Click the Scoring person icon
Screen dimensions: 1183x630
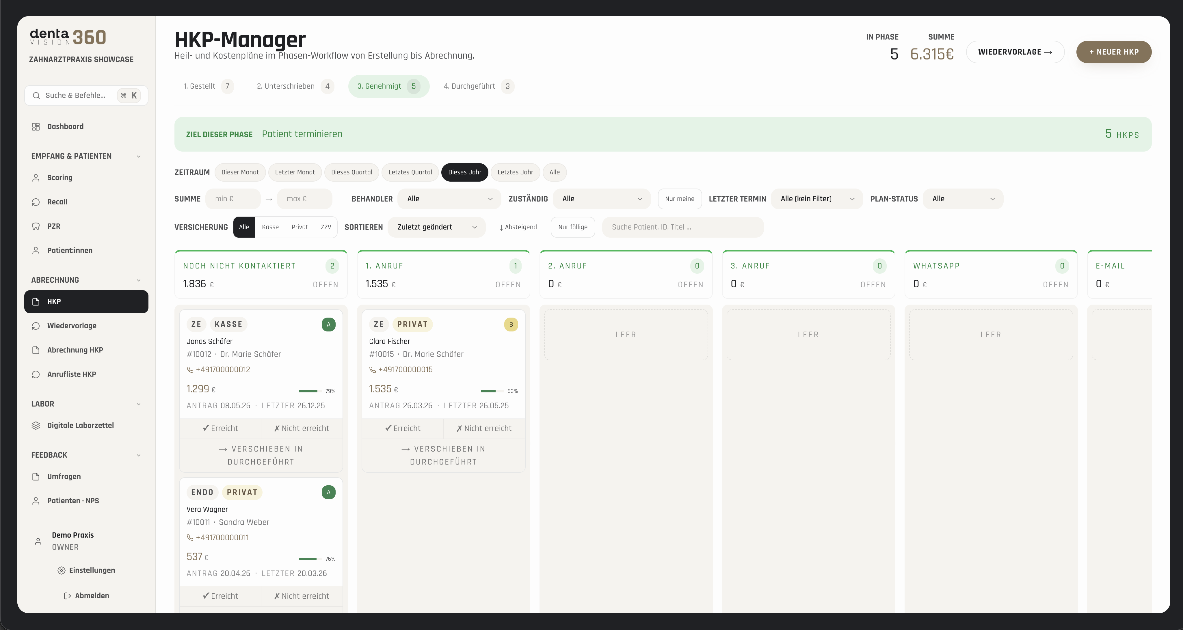36,178
